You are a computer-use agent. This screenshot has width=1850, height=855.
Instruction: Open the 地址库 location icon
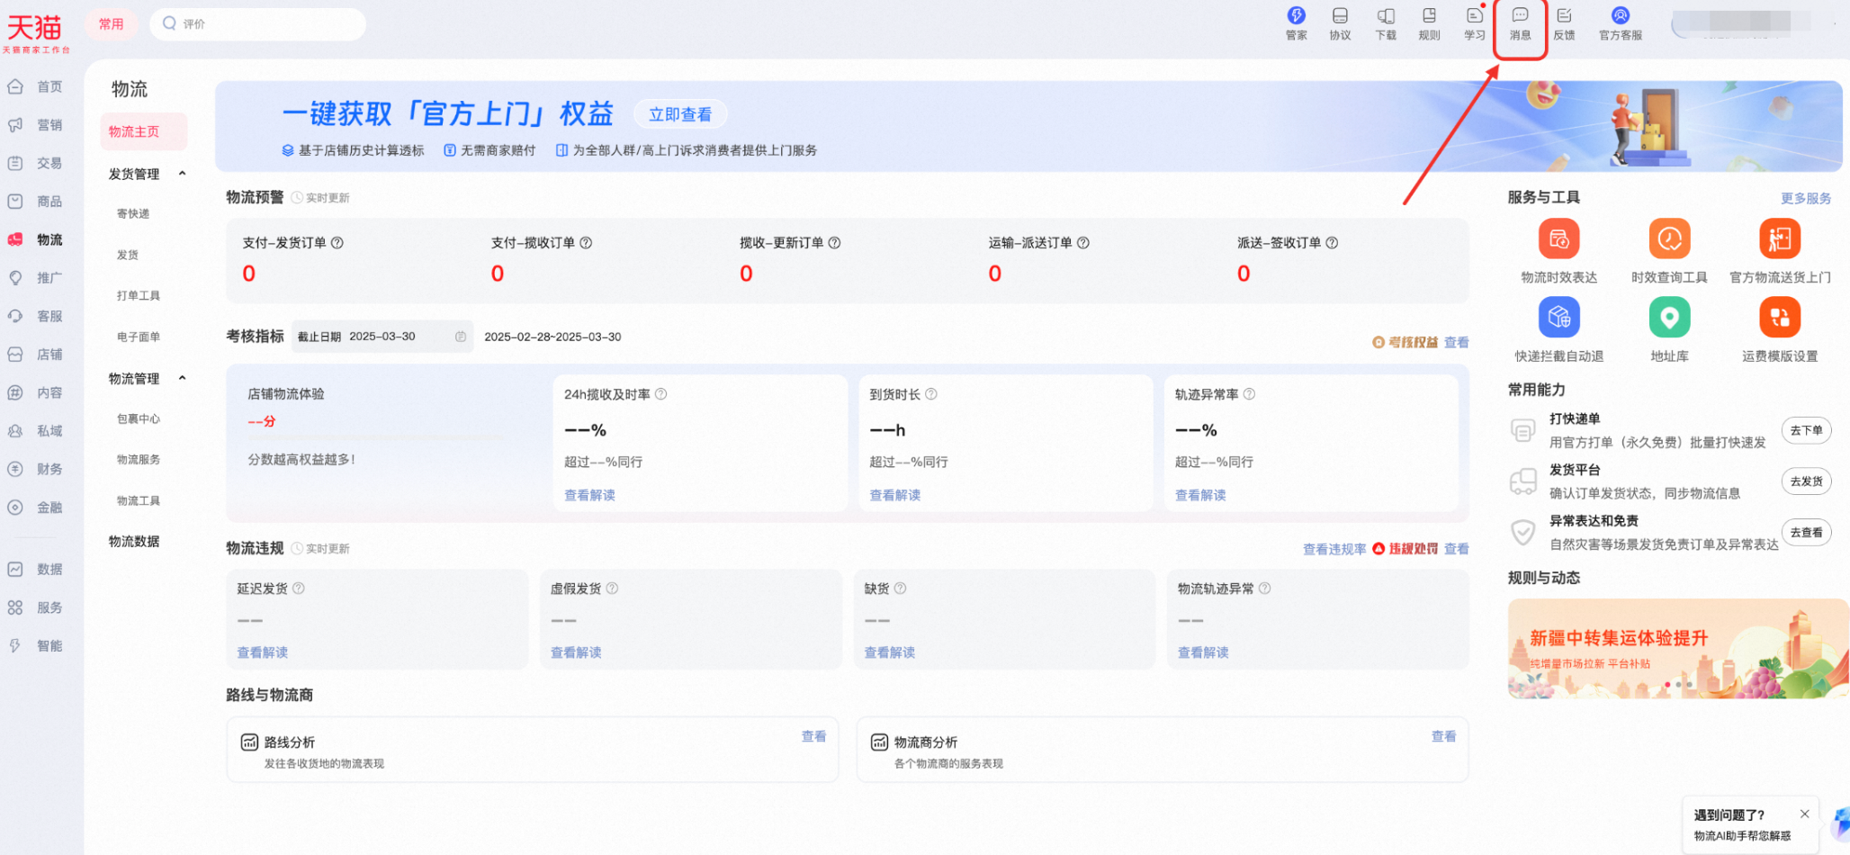click(1669, 317)
